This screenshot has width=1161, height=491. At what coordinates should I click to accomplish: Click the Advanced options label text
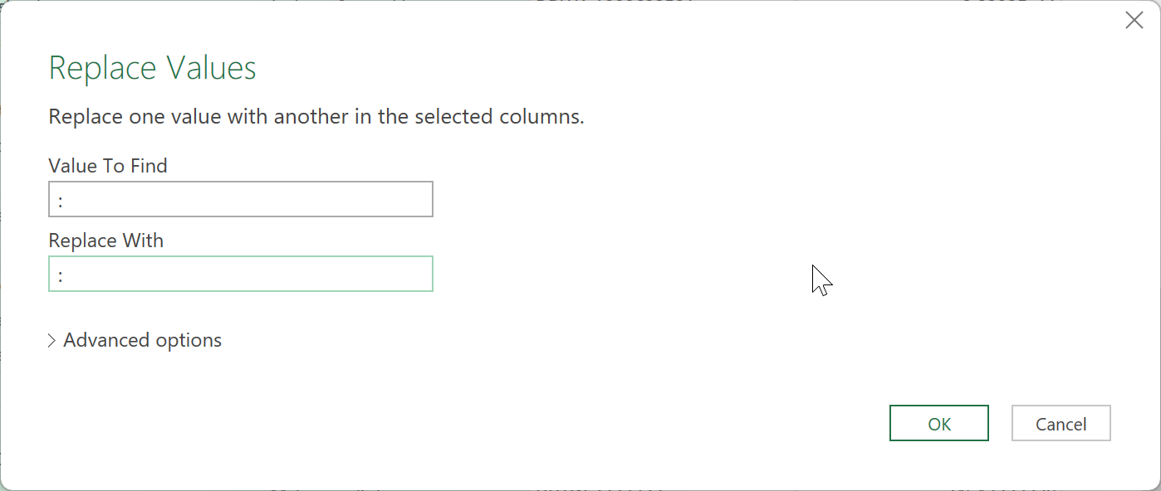pos(142,340)
